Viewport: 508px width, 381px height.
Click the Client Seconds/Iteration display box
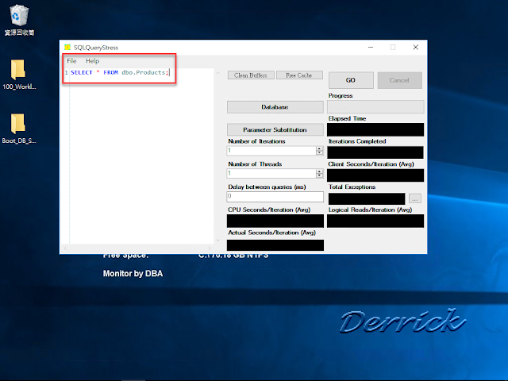point(375,175)
